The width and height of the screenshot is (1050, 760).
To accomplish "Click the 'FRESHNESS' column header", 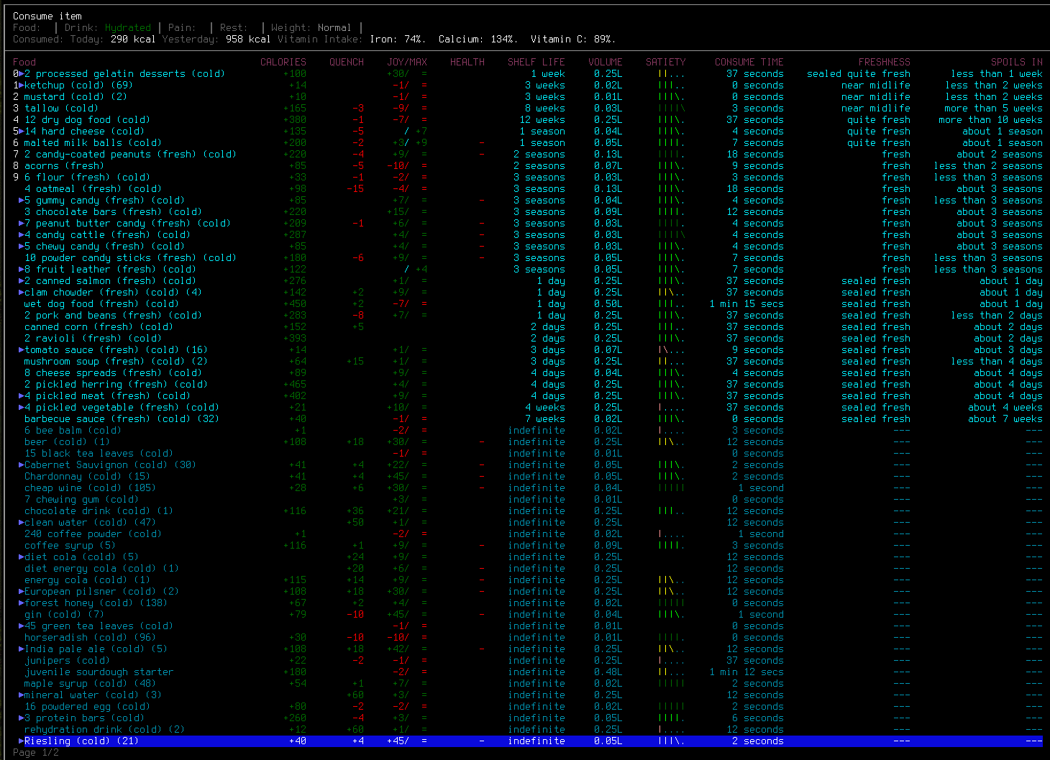I will click(885, 63).
